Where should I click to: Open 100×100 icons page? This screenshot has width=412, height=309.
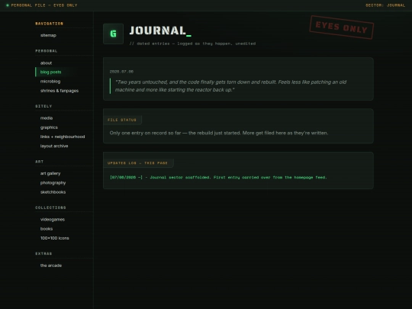55,238
